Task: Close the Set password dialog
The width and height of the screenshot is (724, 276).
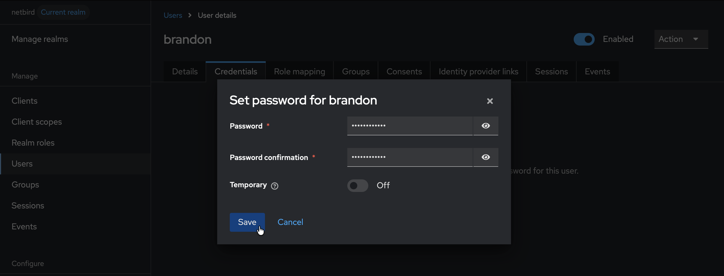Action: (490, 101)
